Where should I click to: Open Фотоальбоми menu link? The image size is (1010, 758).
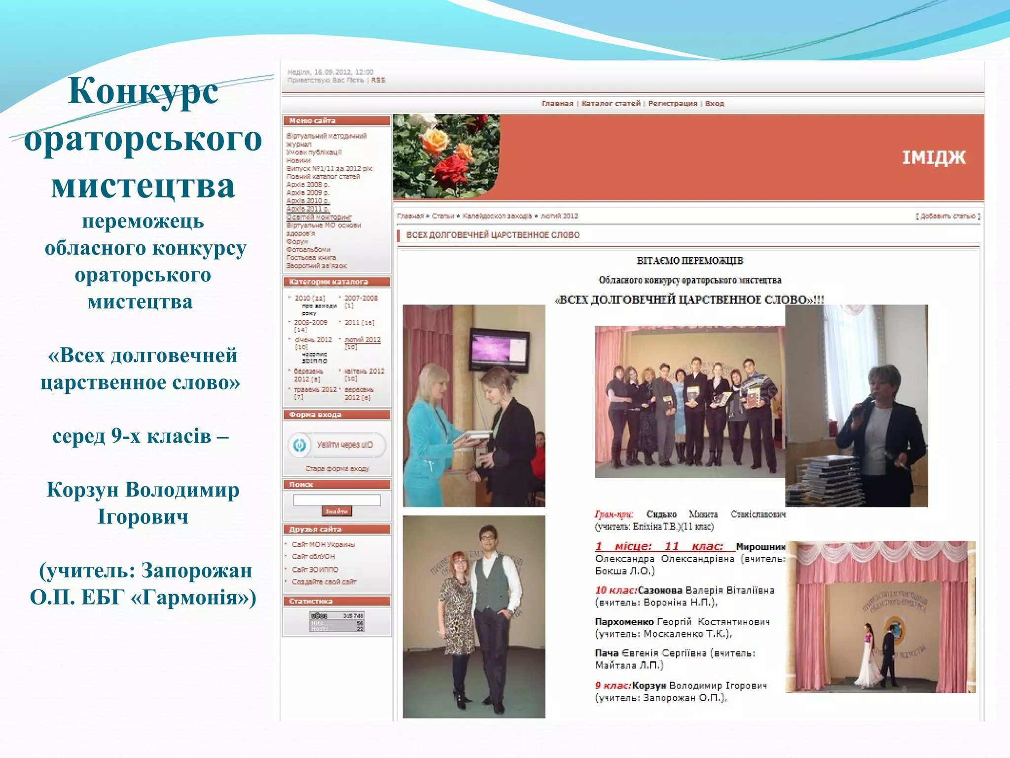(309, 249)
